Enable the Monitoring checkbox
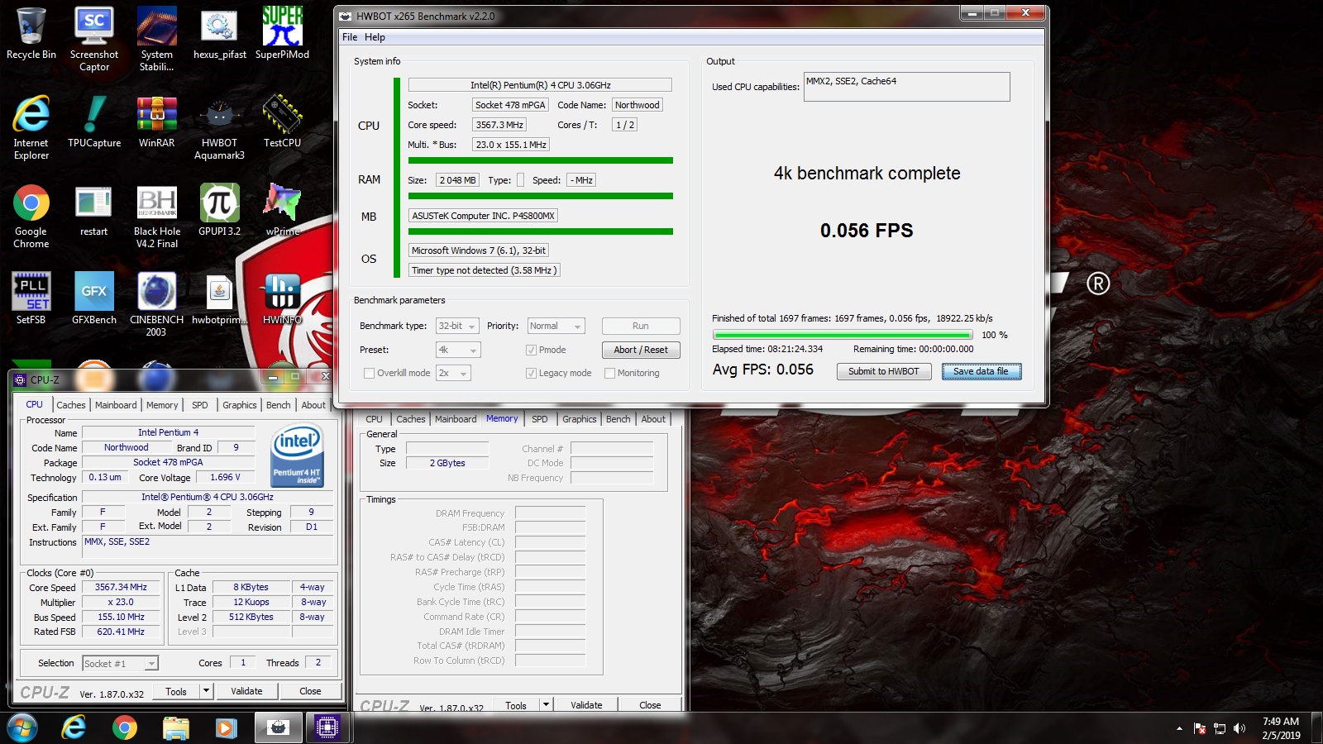The image size is (1323, 744). pyautogui.click(x=609, y=373)
